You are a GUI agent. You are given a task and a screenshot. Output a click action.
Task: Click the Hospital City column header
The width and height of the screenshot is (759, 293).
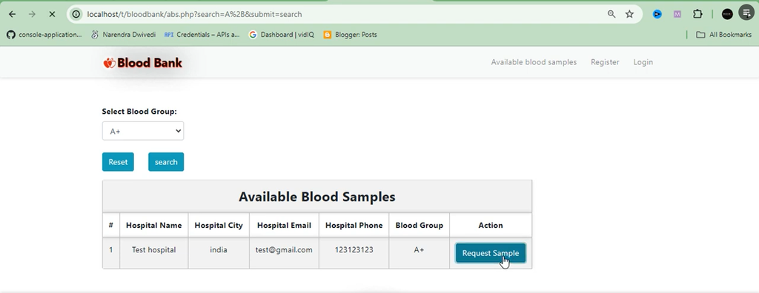[x=219, y=226]
